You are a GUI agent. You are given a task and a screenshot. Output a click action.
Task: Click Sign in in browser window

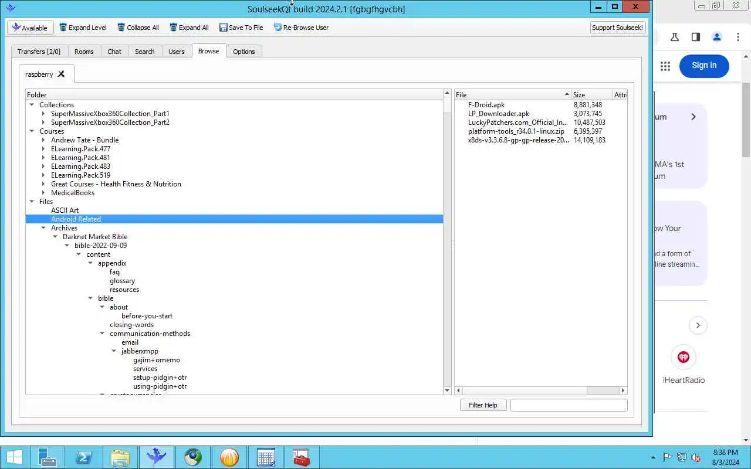[x=704, y=66]
